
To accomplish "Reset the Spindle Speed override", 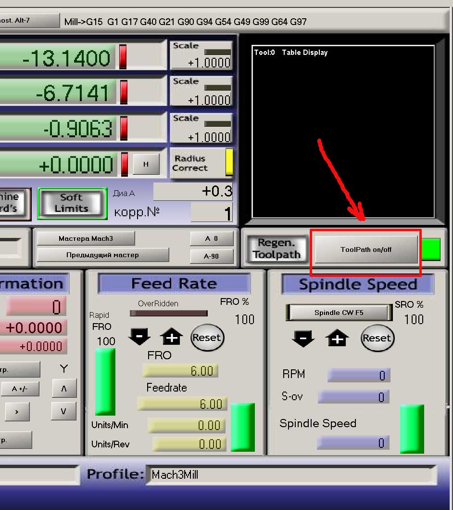I will tap(377, 338).
